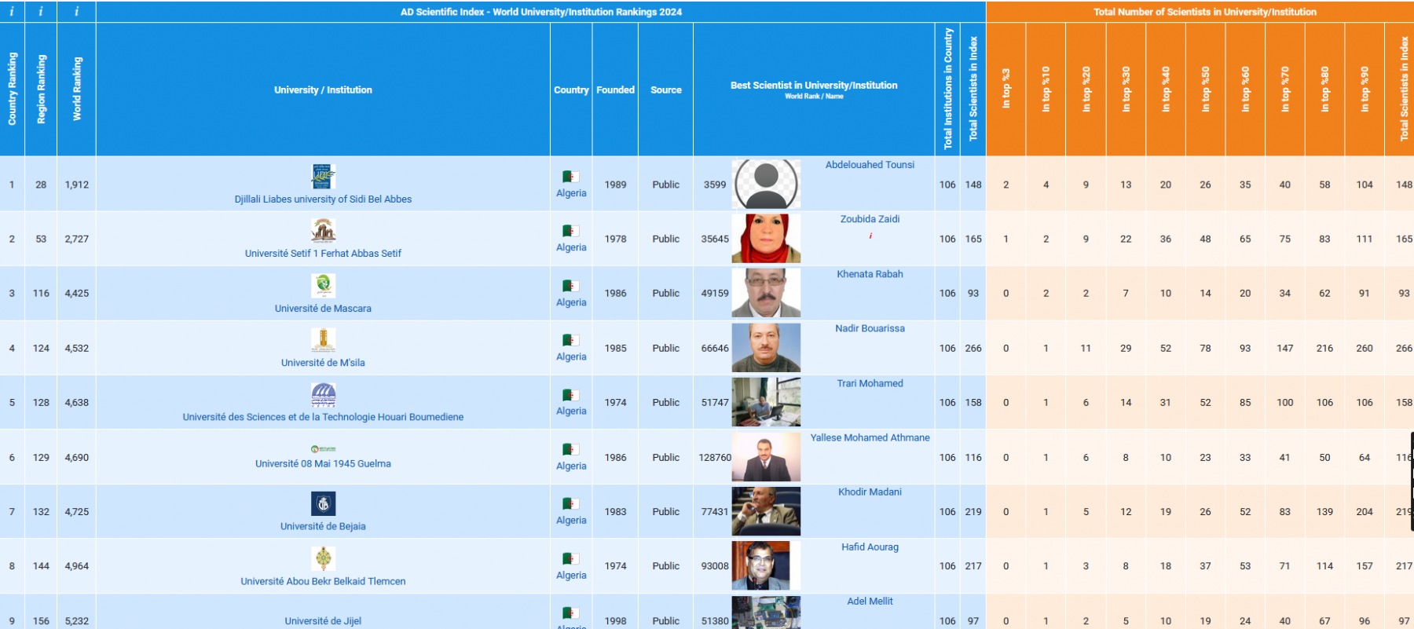Click the Country Ranking column header
The image size is (1414, 629).
12,89
